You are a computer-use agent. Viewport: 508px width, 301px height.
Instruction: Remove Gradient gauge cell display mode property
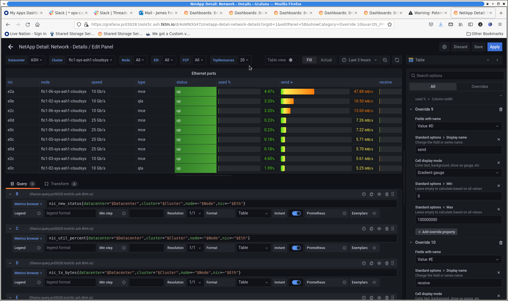(x=499, y=163)
